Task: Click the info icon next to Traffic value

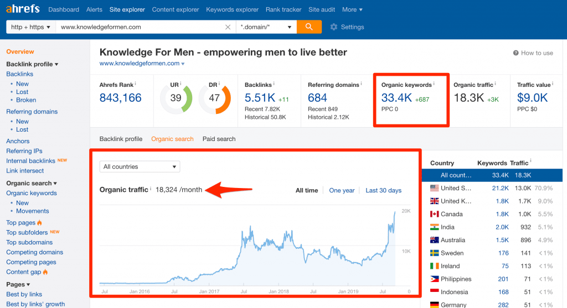Action: point(553,83)
